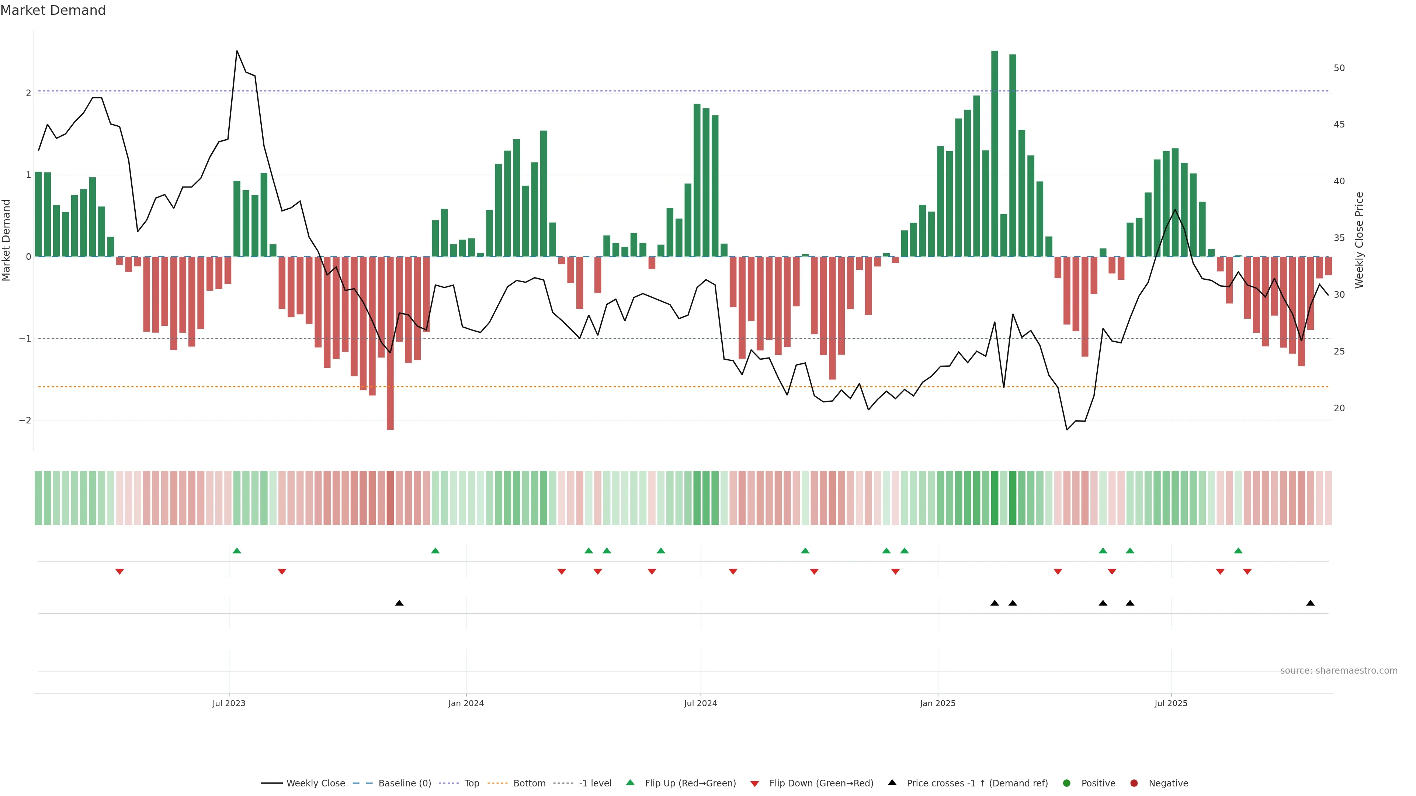
Task: Click the Negative red dot legend icon
Action: (1134, 783)
